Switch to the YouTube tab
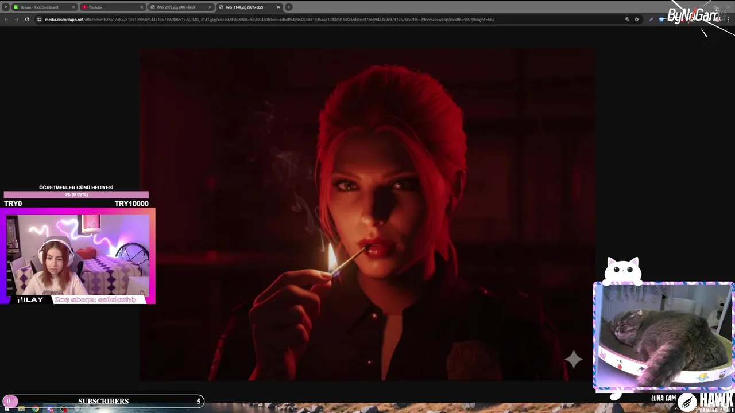735x413 pixels. pyautogui.click(x=113, y=7)
